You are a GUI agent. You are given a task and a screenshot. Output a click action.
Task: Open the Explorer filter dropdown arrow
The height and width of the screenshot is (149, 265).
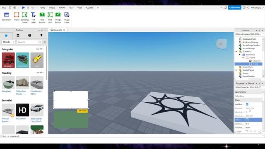(263, 34)
